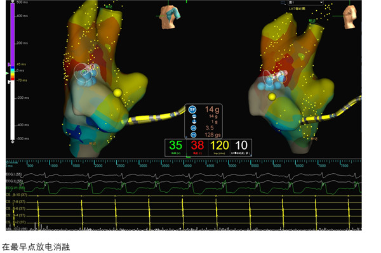This screenshot has width=381, height=253.
Task: Click the round icon beside the 3.5 value
Action: 194,128
